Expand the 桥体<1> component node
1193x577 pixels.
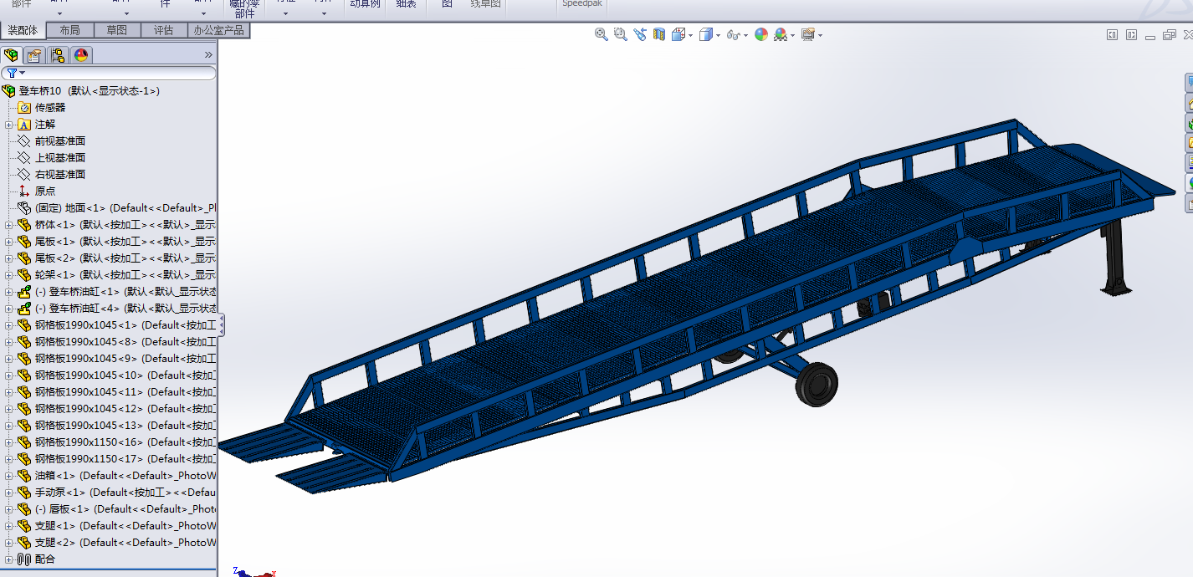tap(9, 224)
